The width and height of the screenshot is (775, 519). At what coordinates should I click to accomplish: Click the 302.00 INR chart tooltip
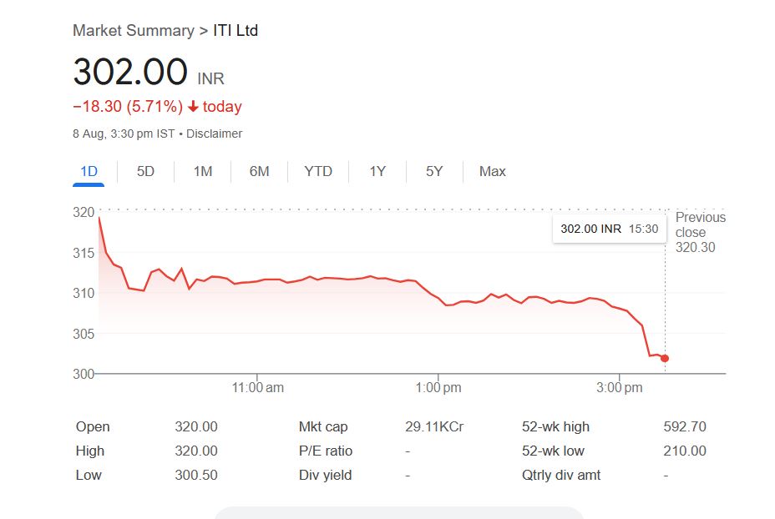tap(609, 229)
